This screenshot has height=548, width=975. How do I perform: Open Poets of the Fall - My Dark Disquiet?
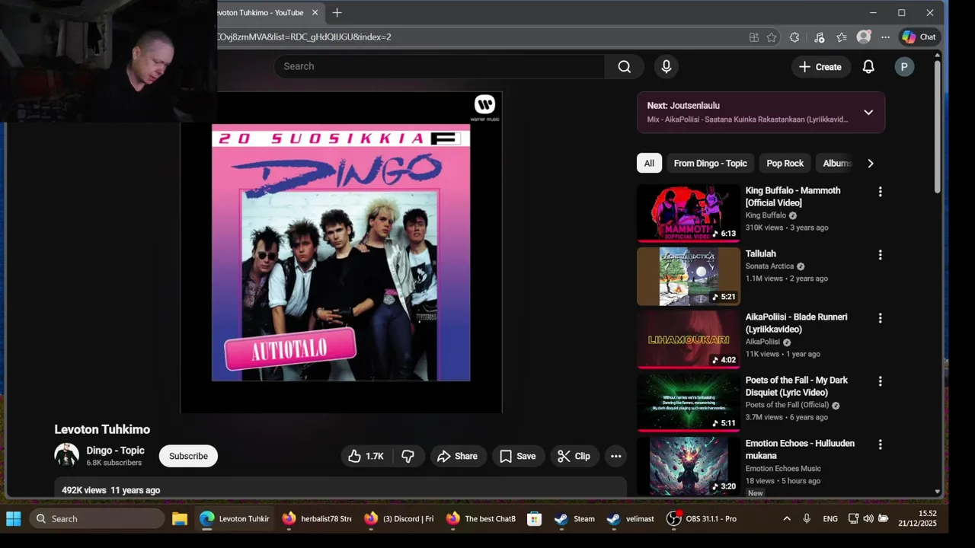[x=796, y=386]
